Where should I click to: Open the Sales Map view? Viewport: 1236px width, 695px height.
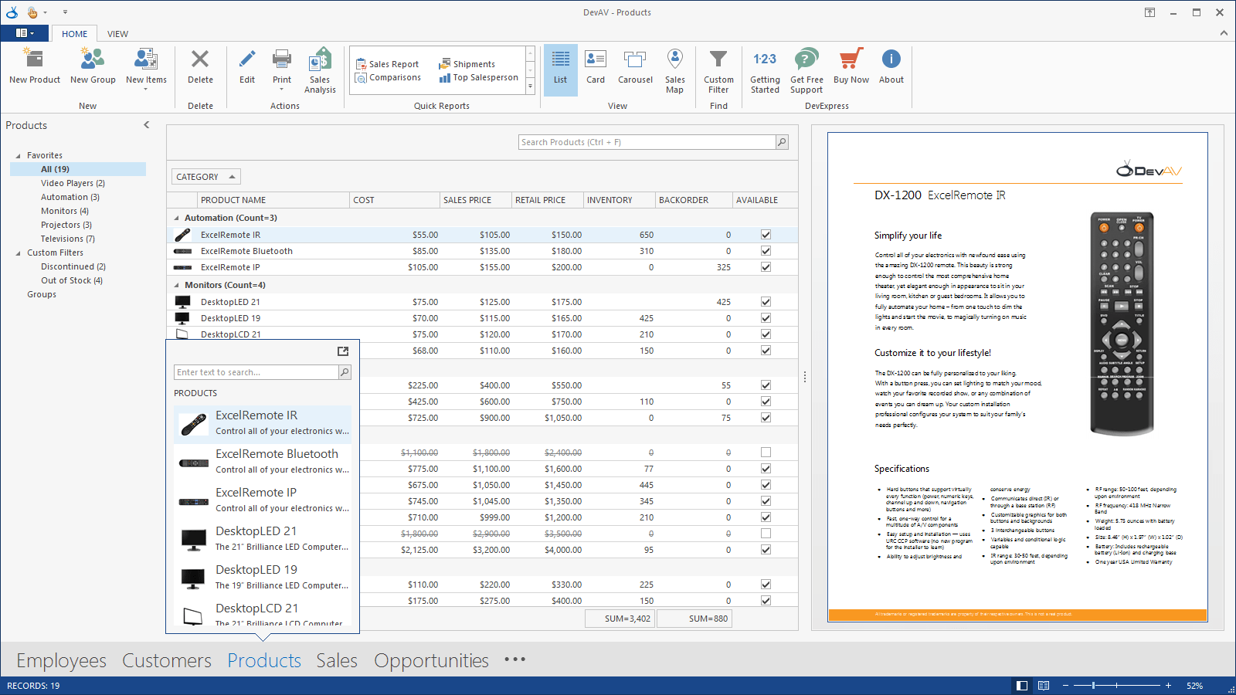674,70
